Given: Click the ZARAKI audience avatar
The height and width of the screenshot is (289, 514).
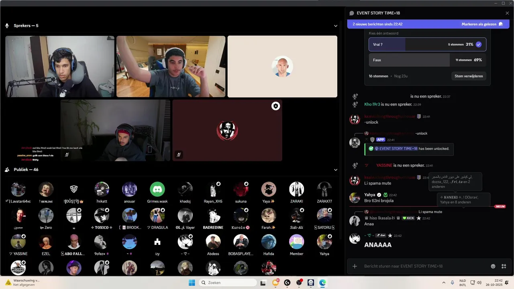Looking at the screenshot, I should click(297, 189).
